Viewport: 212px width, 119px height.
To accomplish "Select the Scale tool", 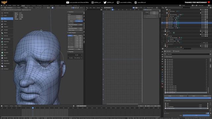I will click(7, 24).
